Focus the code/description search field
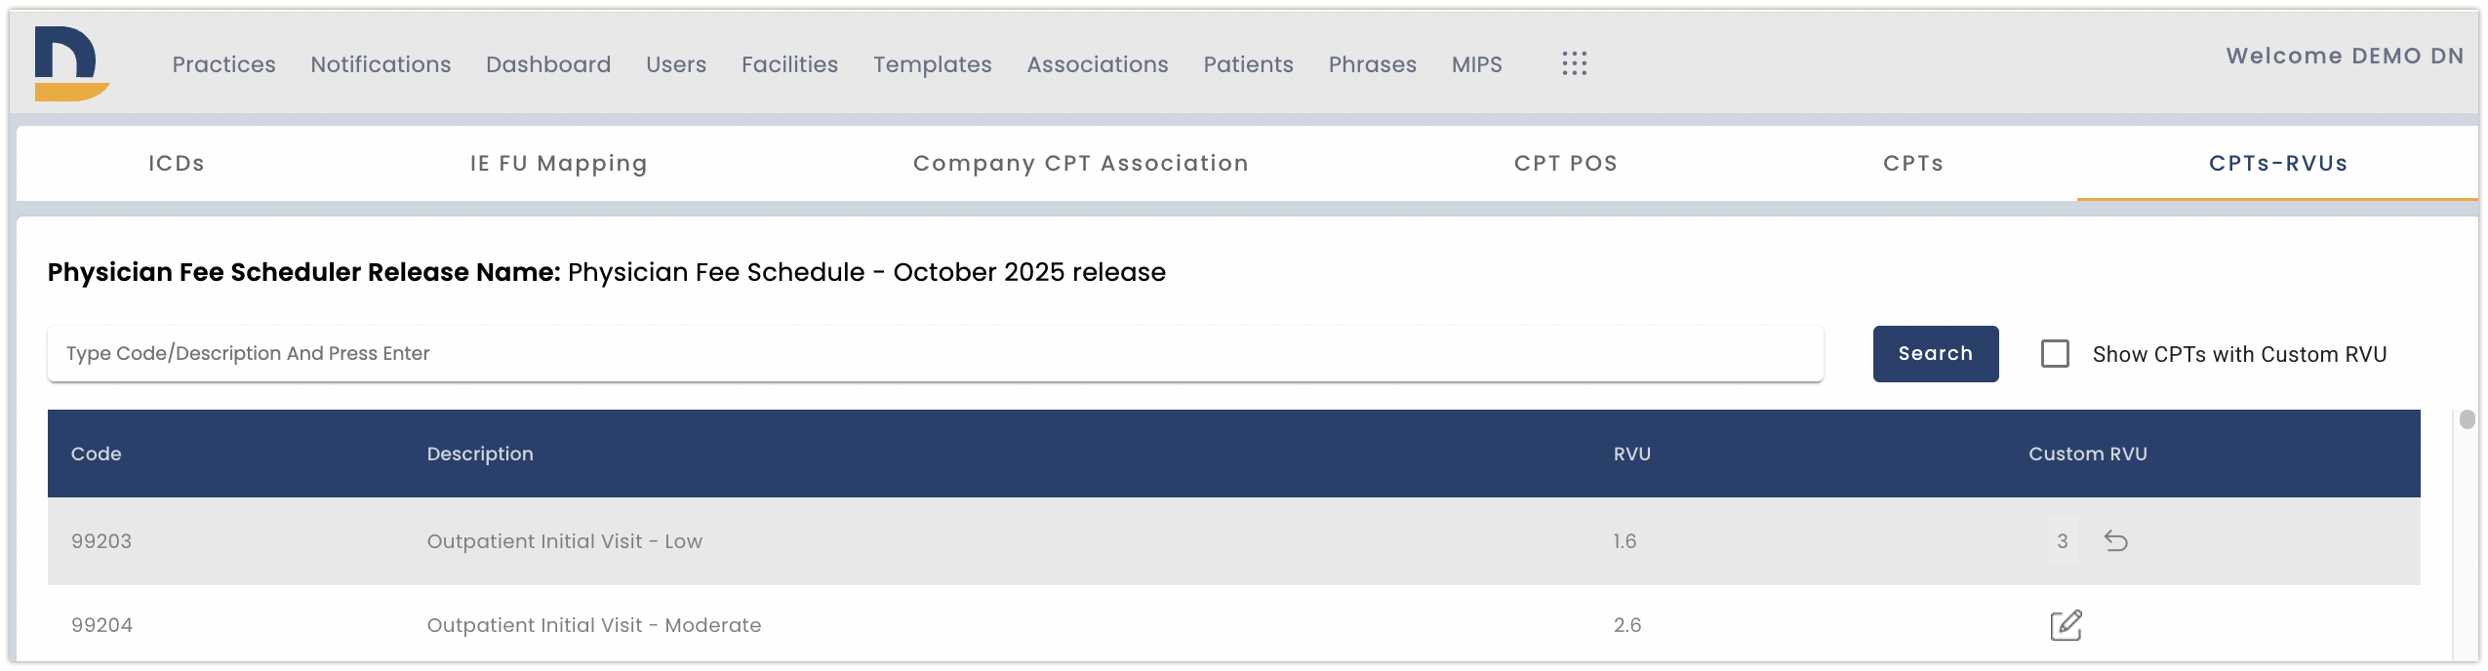Viewport: 2488px width, 671px height. pos(935,354)
